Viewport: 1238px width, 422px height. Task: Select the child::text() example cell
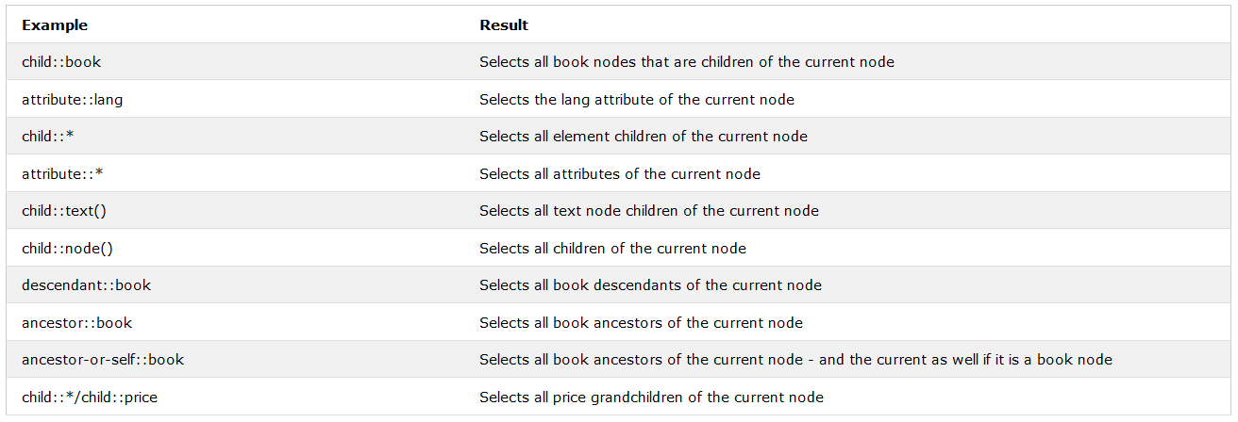pyautogui.click(x=235, y=211)
